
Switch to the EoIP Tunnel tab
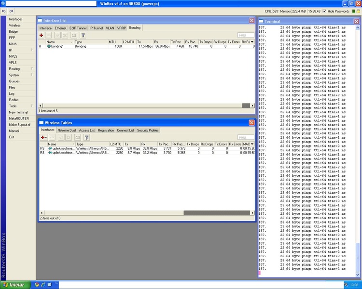[x=78, y=28]
